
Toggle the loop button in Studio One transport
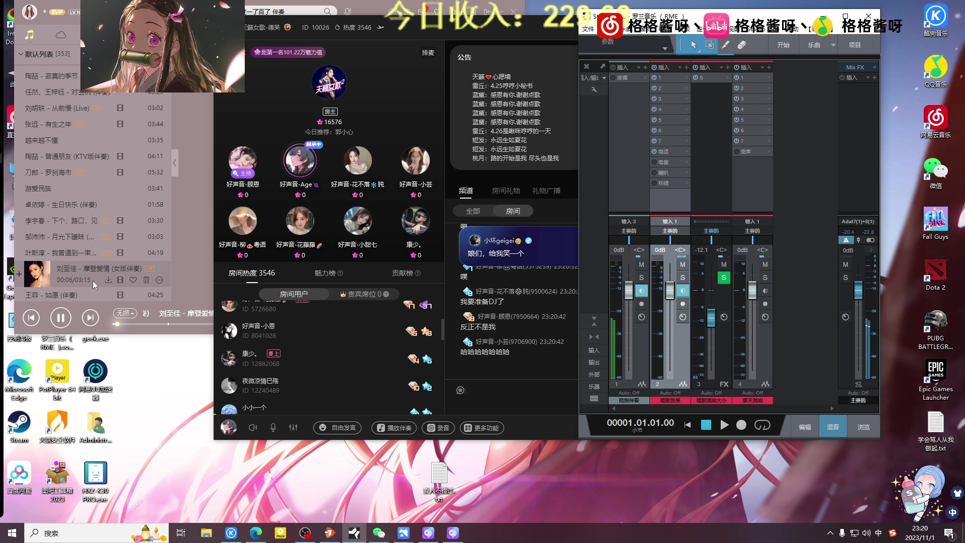[762, 425]
